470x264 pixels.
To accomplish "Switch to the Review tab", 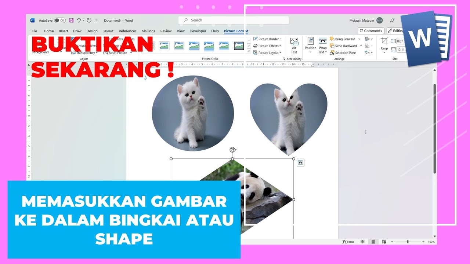I will click(x=166, y=31).
